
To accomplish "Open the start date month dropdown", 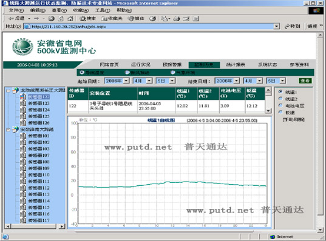I will (149, 81).
